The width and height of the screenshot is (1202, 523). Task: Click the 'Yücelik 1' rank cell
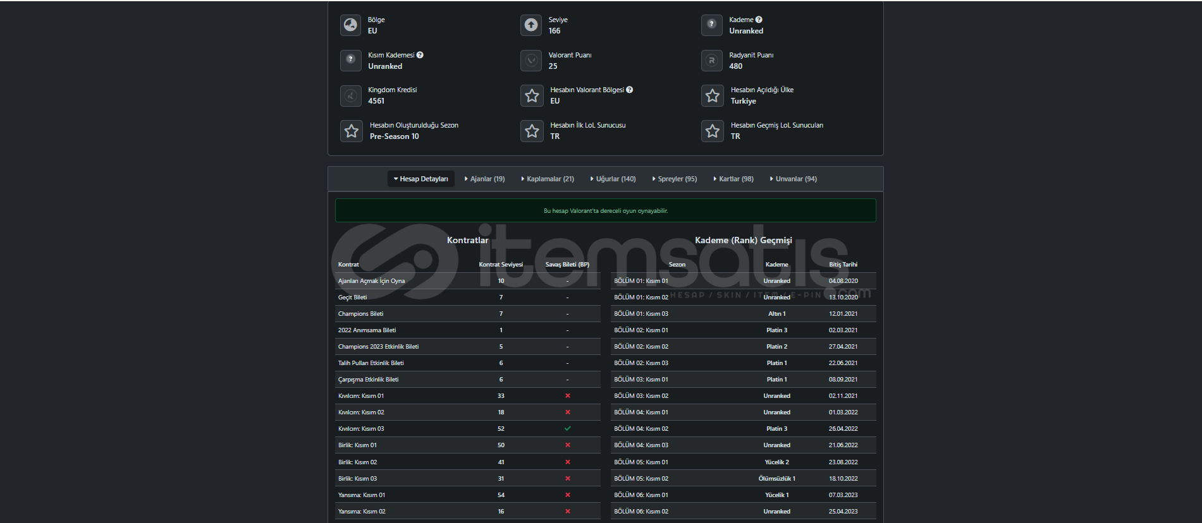pyautogui.click(x=776, y=495)
